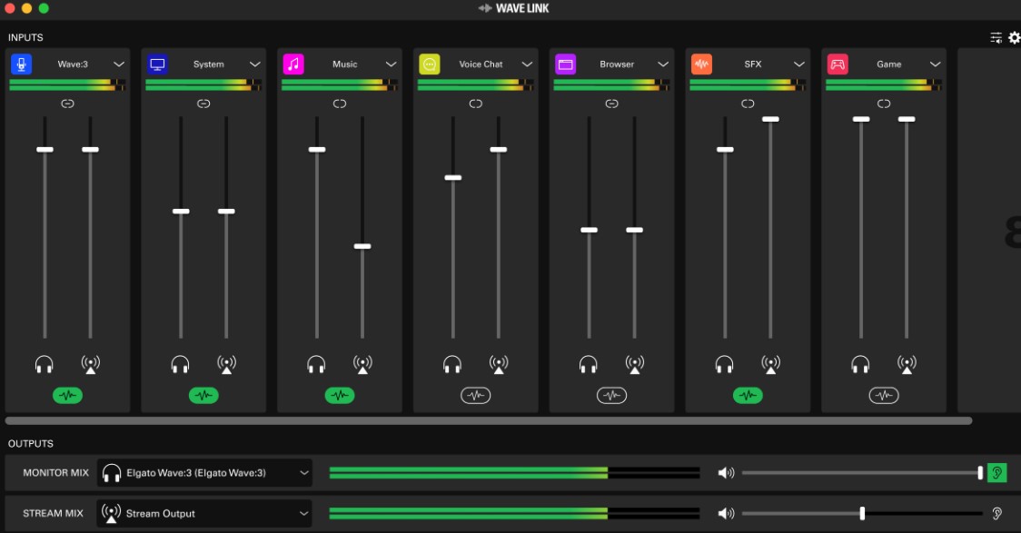Screen dimensions: 1021x533
Task: Click the Browser window channel icon
Action: (x=566, y=64)
